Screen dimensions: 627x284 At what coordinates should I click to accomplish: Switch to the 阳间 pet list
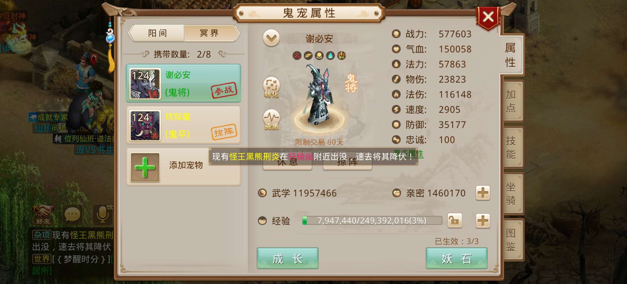[x=157, y=33]
